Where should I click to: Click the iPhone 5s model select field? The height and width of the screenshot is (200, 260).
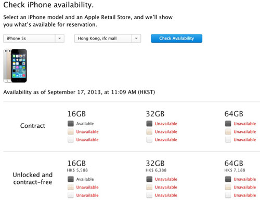click(x=34, y=38)
